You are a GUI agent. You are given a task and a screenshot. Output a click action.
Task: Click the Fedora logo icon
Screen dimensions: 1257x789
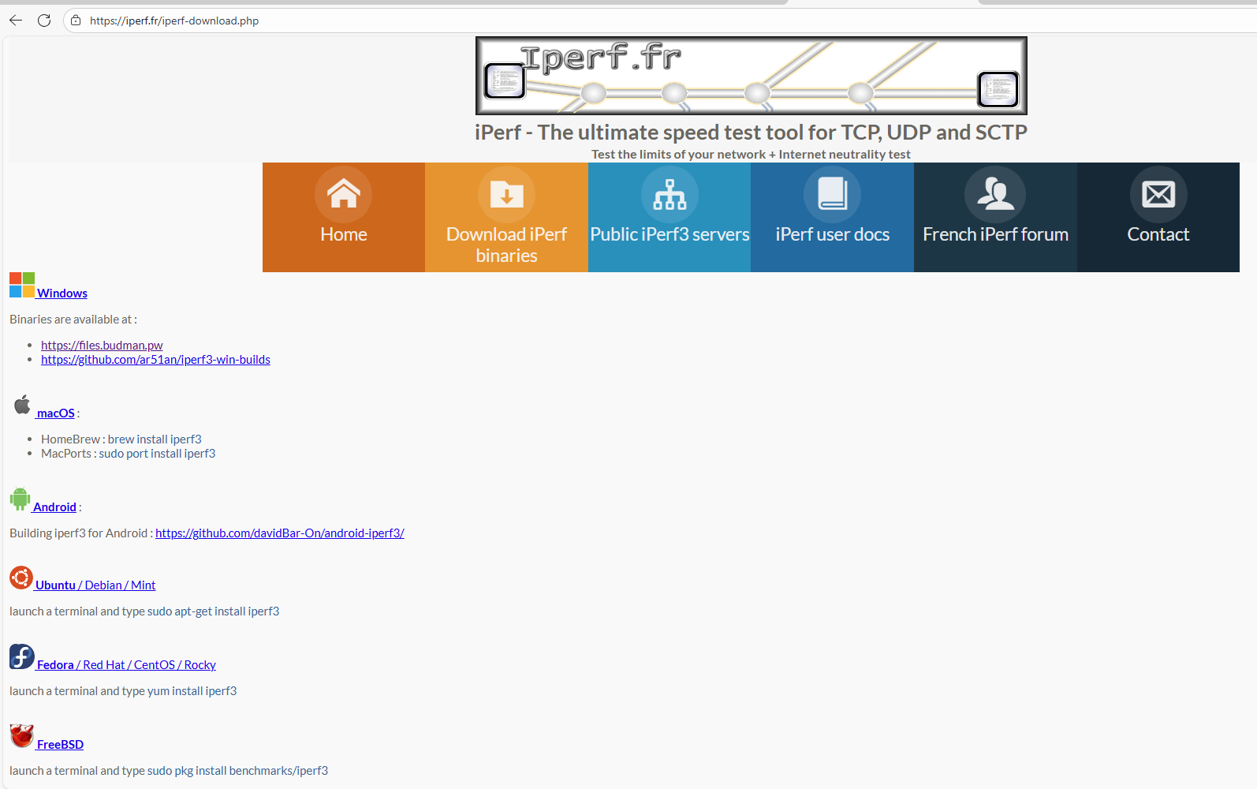tap(22, 656)
